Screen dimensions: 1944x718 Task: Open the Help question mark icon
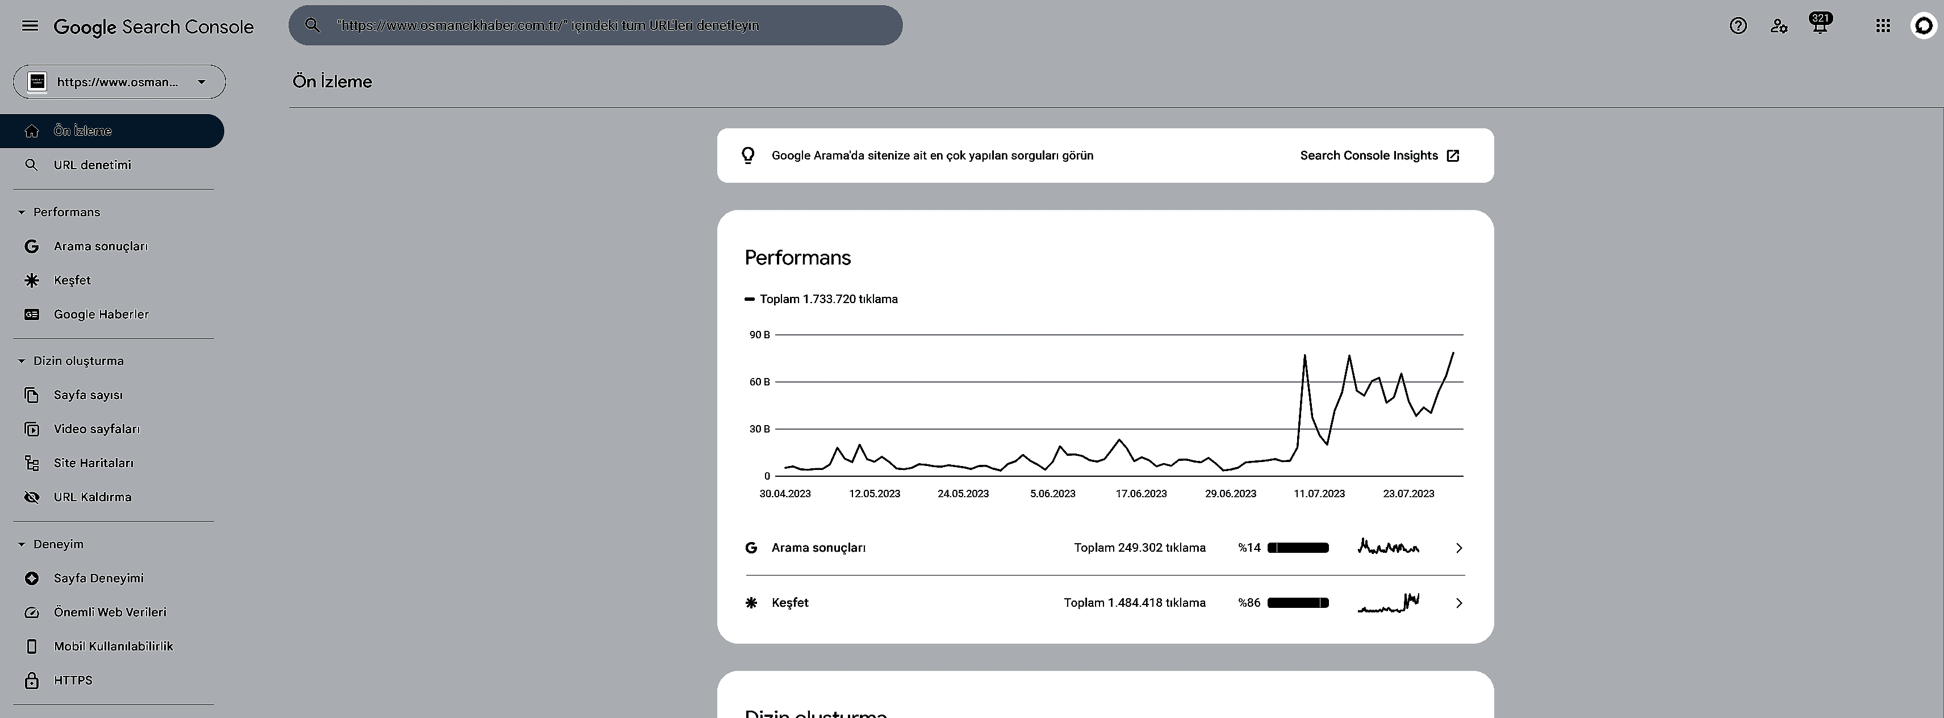click(1738, 26)
